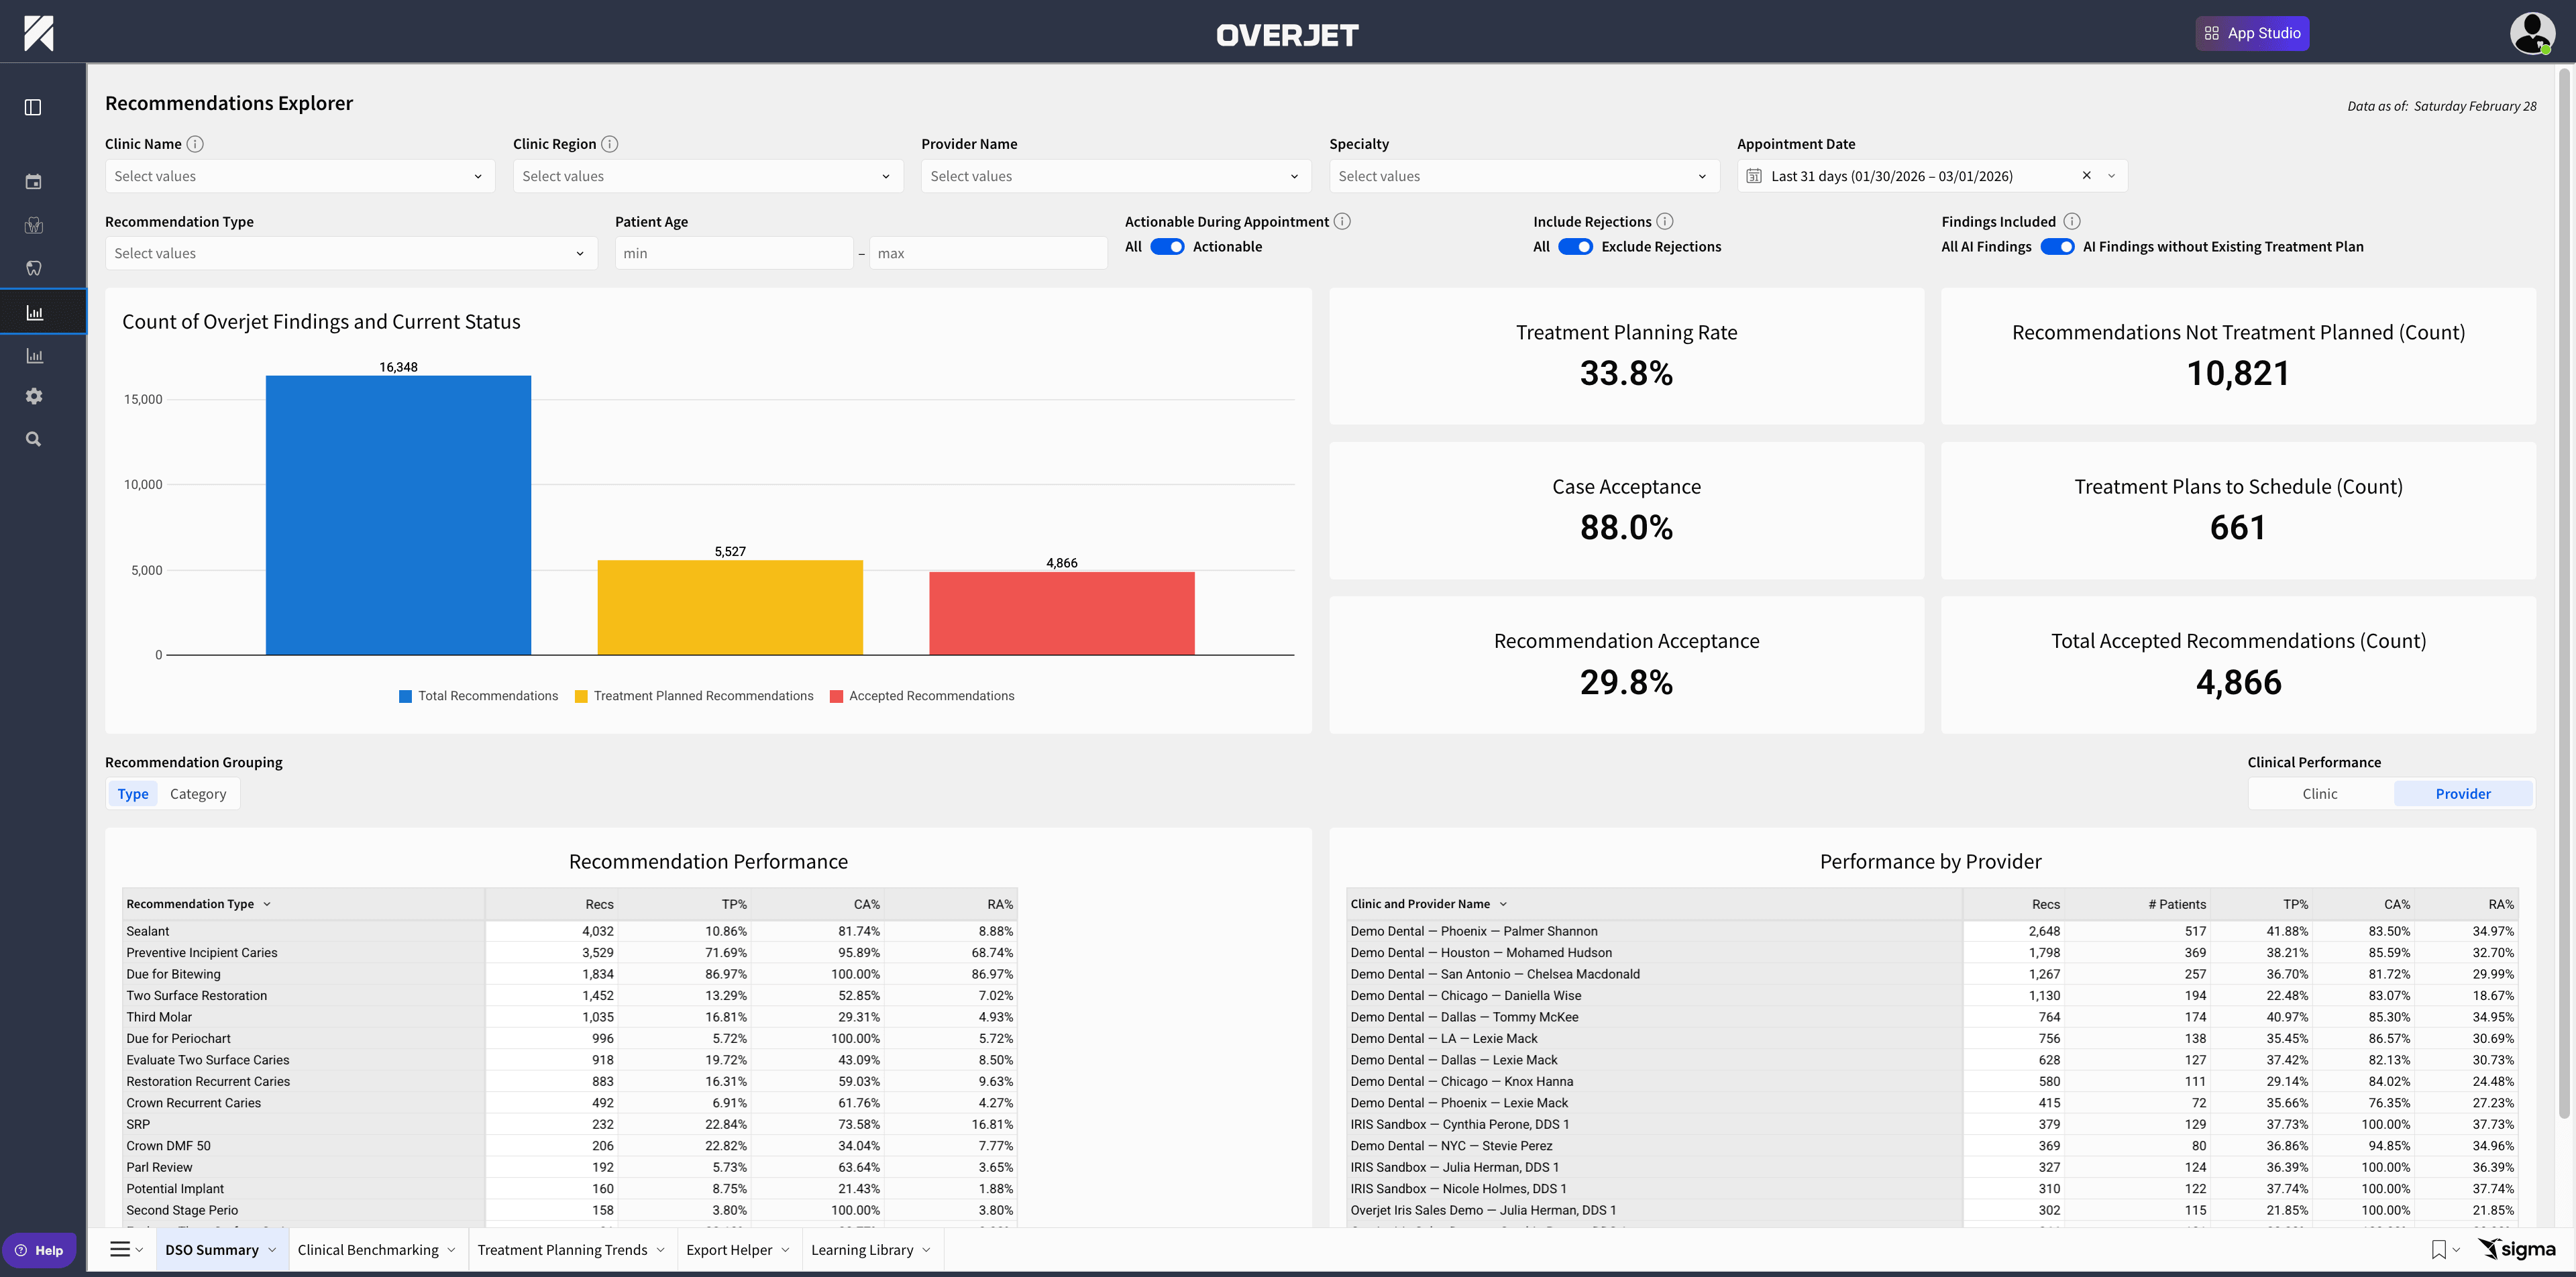Viewport: 2576px width, 1277px height.
Task: Toggle the Exclude Rejections switch
Action: click(1575, 247)
